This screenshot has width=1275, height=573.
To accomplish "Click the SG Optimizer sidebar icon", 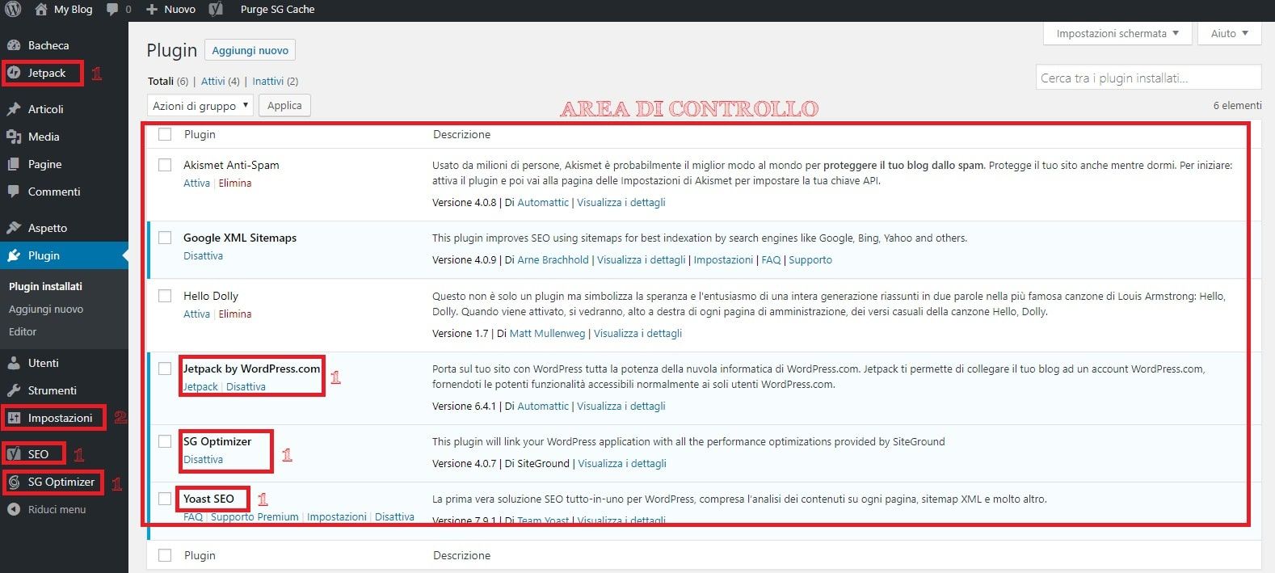I will click(14, 482).
